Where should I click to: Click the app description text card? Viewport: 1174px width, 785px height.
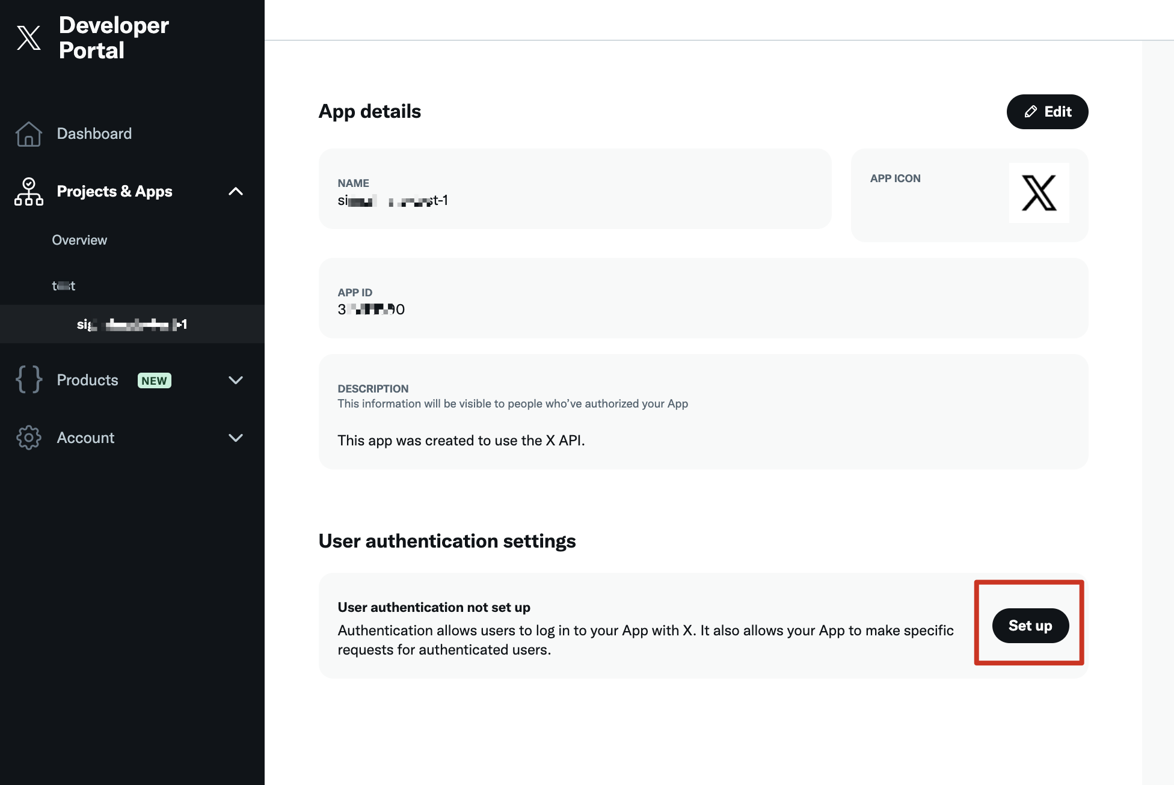click(x=702, y=412)
